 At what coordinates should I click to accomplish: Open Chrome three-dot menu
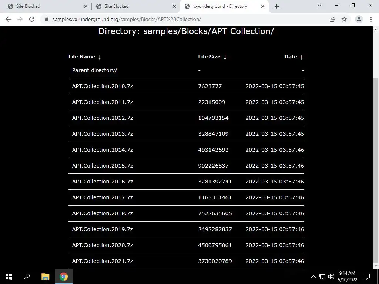(x=371, y=19)
